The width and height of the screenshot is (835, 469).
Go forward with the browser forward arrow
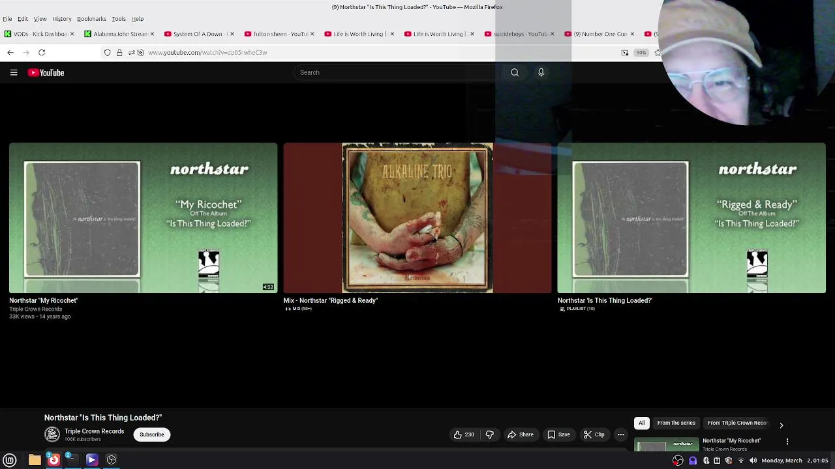pyautogui.click(x=26, y=52)
